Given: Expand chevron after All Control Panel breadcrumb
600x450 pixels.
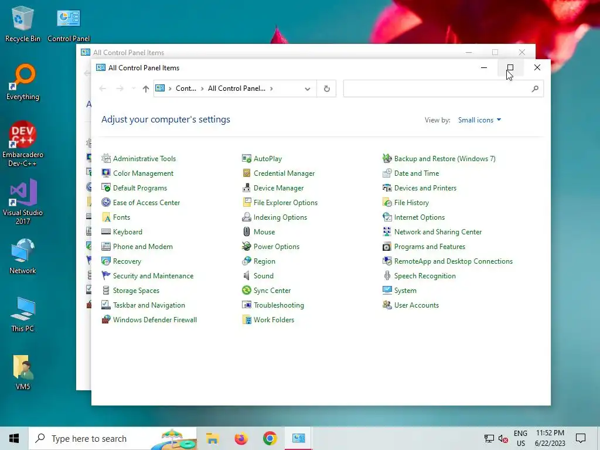Looking at the screenshot, I should pos(271,89).
